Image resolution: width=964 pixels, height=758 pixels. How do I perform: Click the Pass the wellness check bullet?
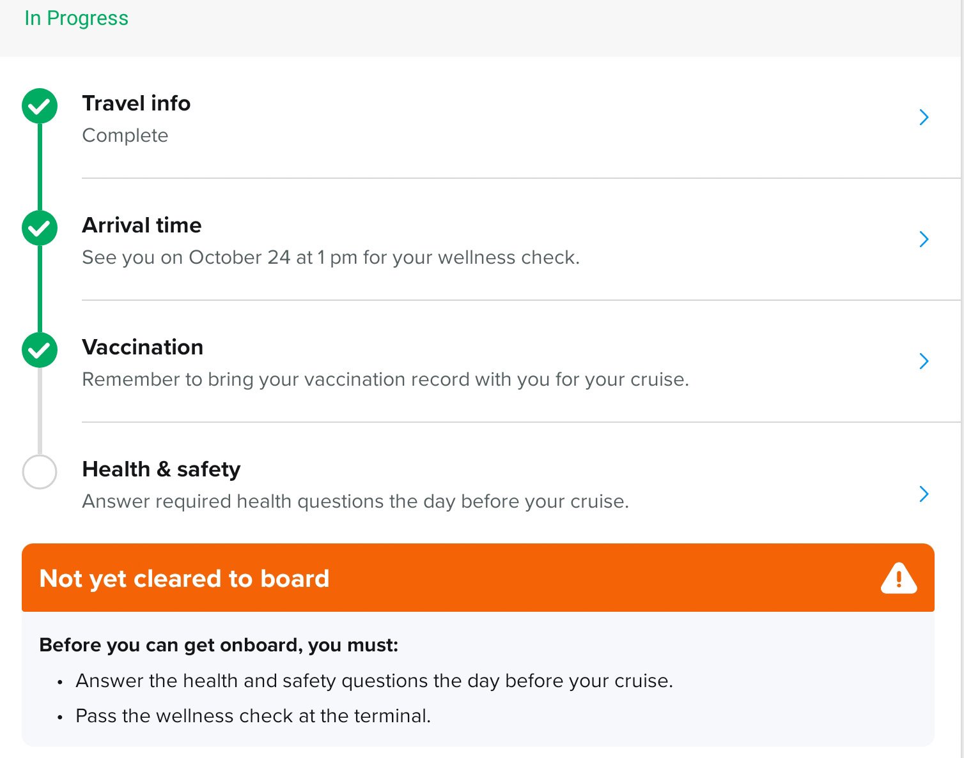253,716
